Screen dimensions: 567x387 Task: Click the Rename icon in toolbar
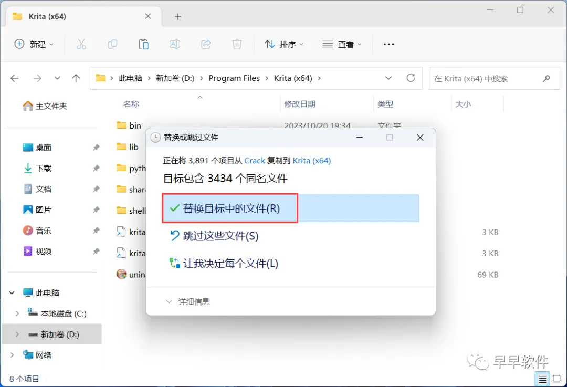coord(175,44)
